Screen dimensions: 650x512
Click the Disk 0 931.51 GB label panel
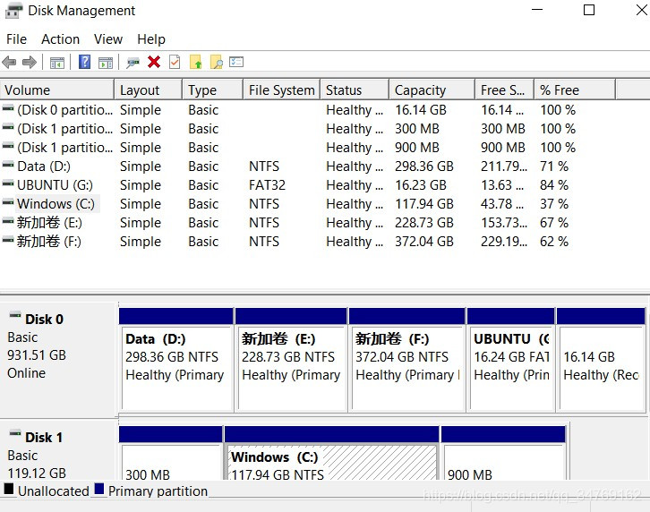[x=58, y=360]
